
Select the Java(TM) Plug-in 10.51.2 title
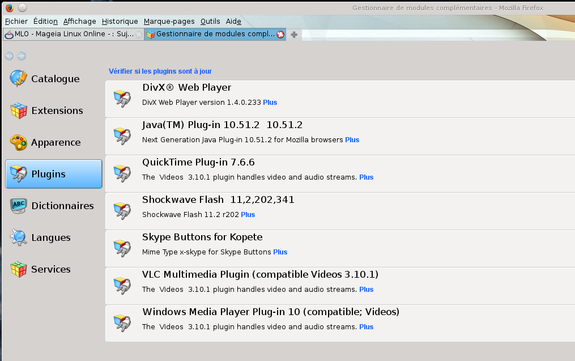pyautogui.click(x=222, y=125)
